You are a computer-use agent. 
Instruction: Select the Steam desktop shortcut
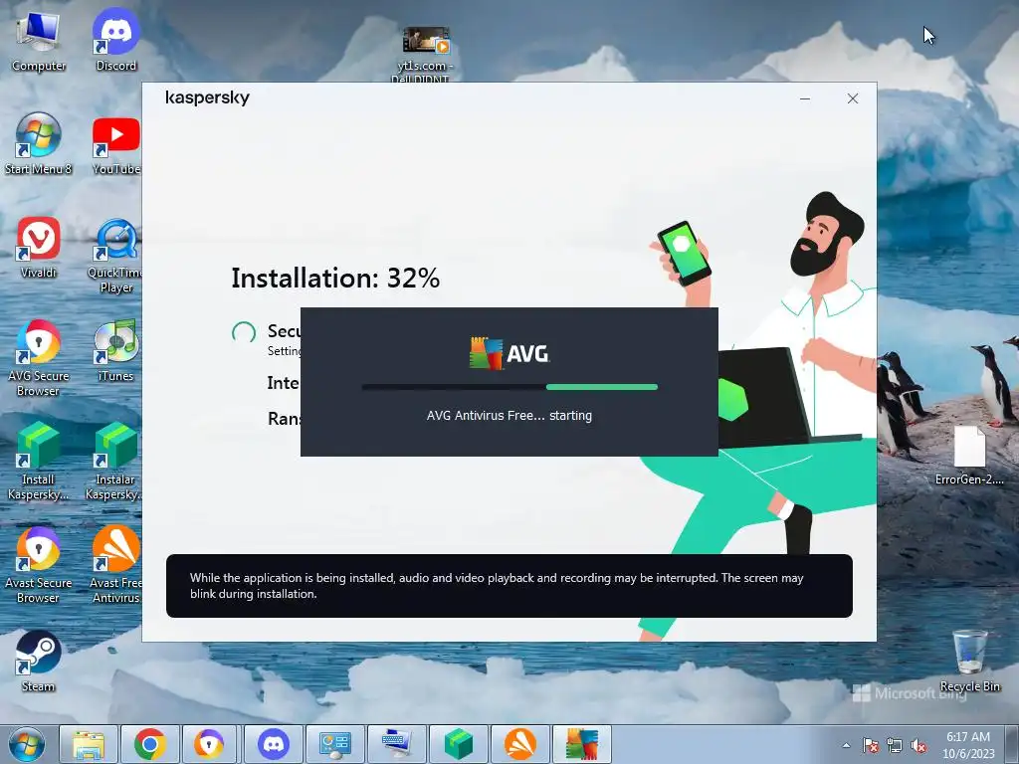tap(39, 662)
